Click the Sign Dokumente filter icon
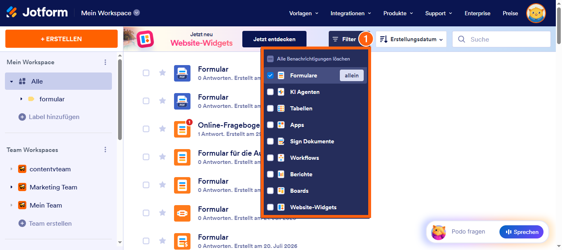 click(281, 141)
